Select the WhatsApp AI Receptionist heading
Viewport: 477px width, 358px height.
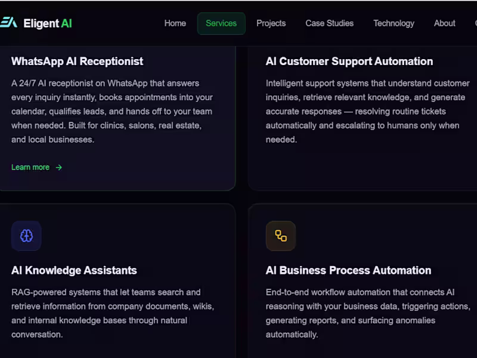coord(78,61)
